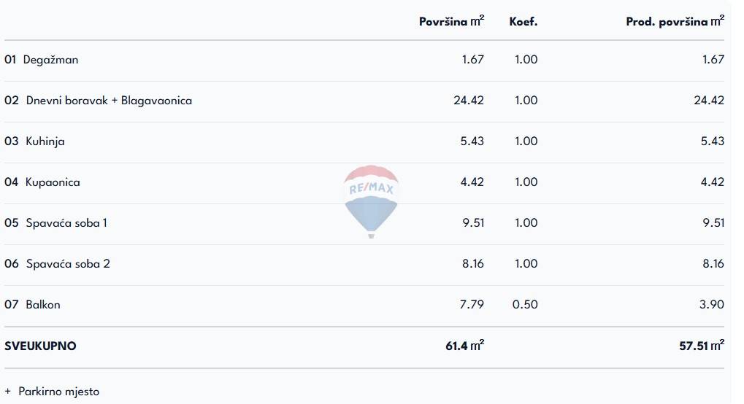Viewport: 744px width, 404px height.
Task: Click the 04 Kupaonica row label
Action: click(x=42, y=182)
